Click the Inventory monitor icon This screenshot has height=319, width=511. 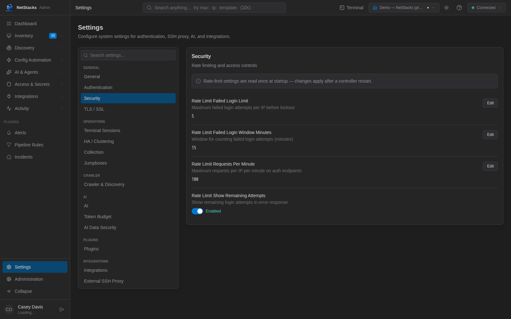9,36
